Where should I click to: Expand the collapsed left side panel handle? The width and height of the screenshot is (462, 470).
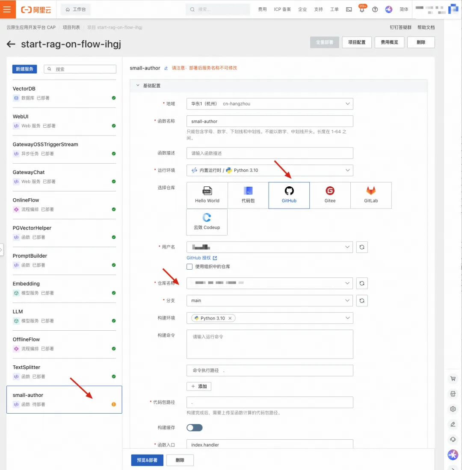[x=2, y=250]
